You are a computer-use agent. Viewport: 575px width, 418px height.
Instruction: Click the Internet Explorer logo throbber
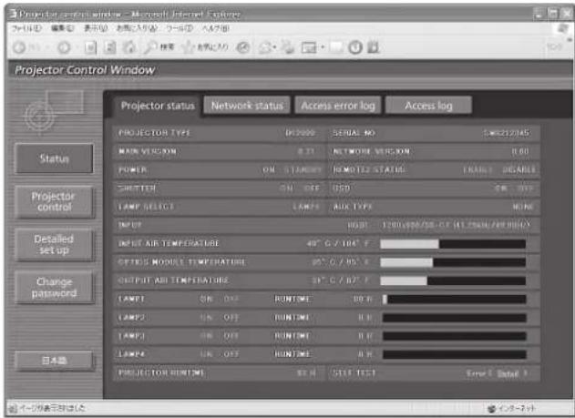click(x=564, y=28)
